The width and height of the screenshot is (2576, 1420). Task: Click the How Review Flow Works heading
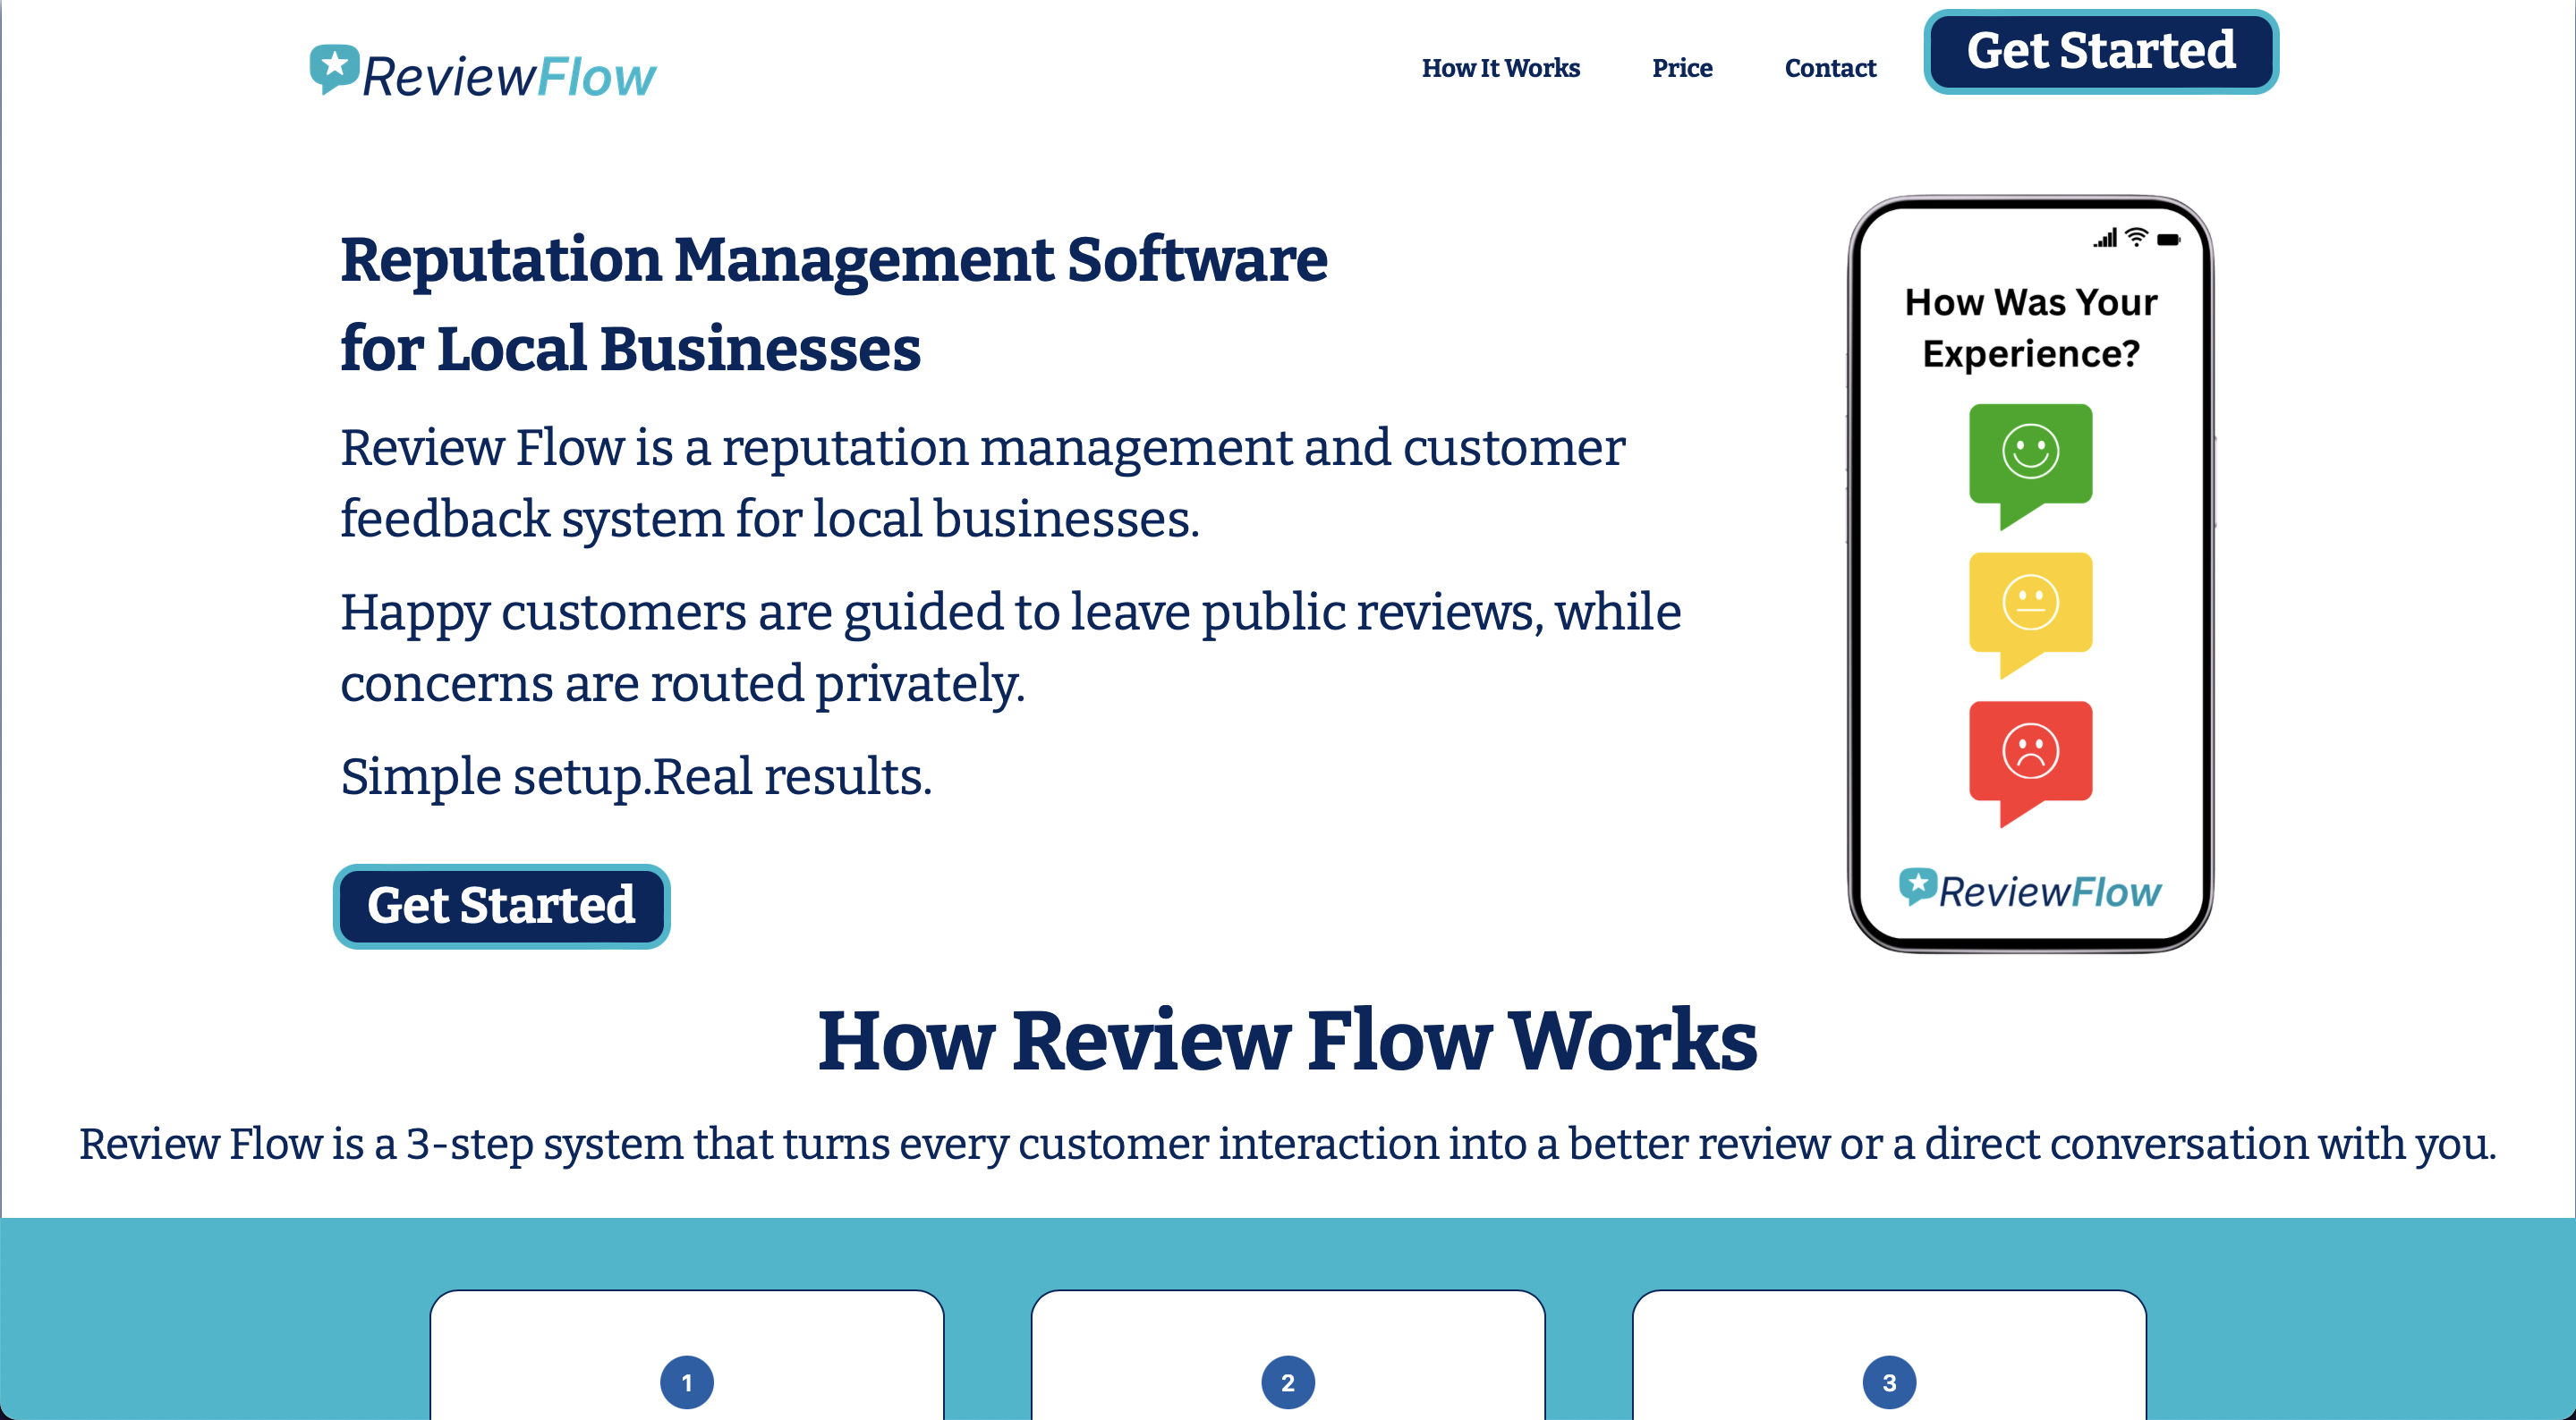click(x=1287, y=1041)
